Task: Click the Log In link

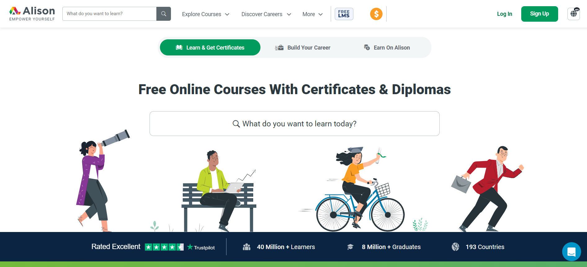Action: 504,14
